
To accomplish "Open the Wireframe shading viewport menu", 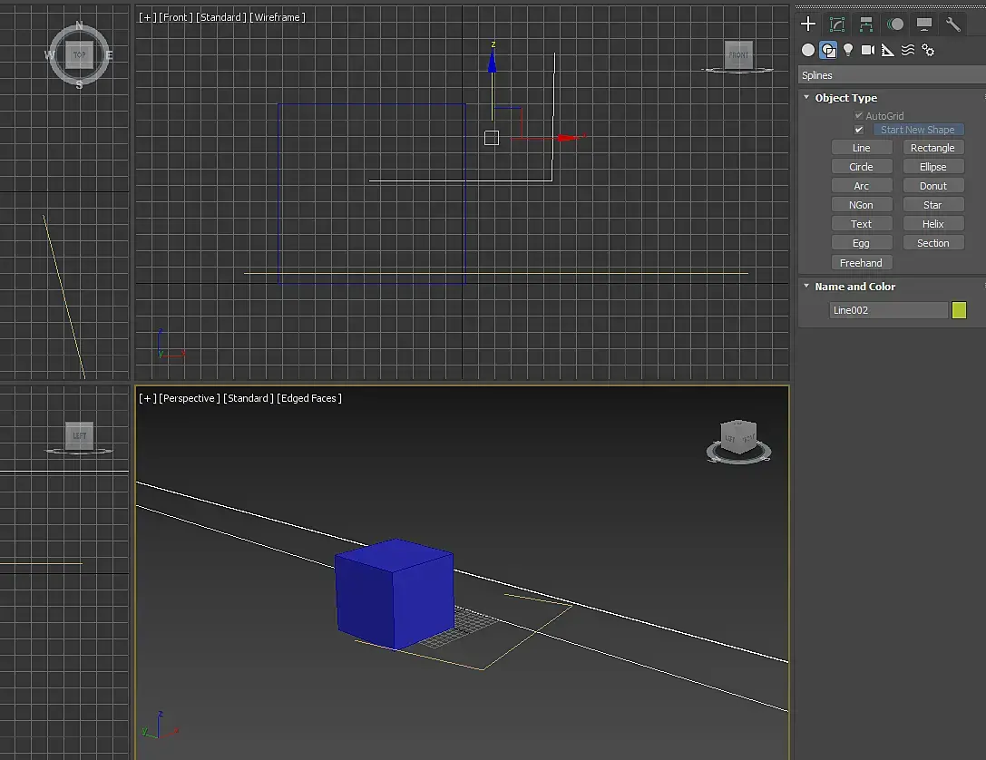I will [x=278, y=17].
